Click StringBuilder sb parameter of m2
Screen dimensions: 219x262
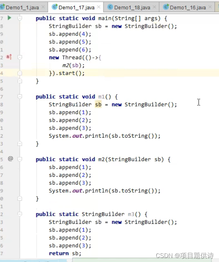tap(135, 159)
